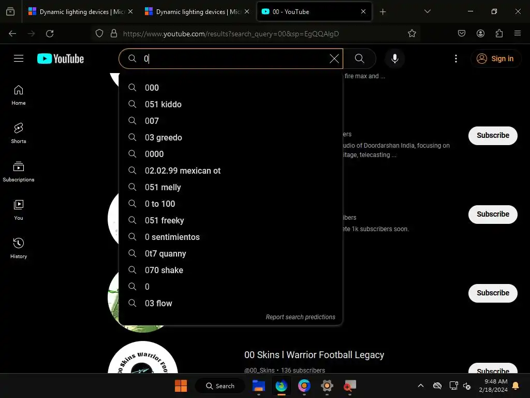Open 00 Skins Warrior Football Legacy channel
The width and height of the screenshot is (530, 398).
[314, 354]
